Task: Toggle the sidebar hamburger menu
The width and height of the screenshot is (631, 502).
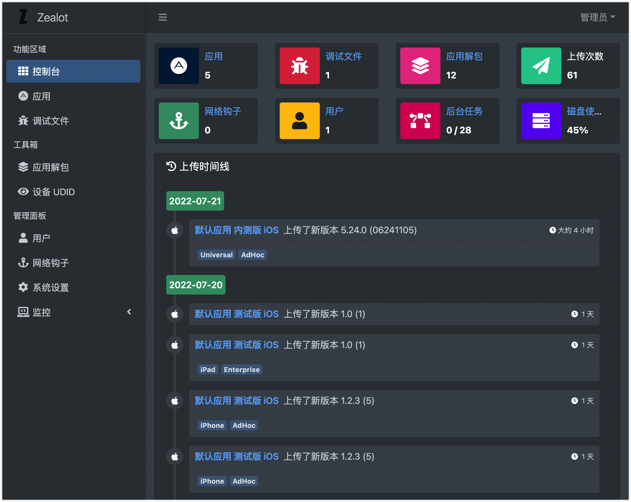Action: (163, 17)
